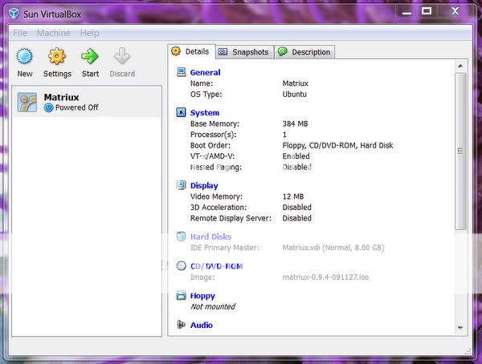Click the Nested Paging 'Disabled' value
The image size is (482, 364).
pos(297,167)
